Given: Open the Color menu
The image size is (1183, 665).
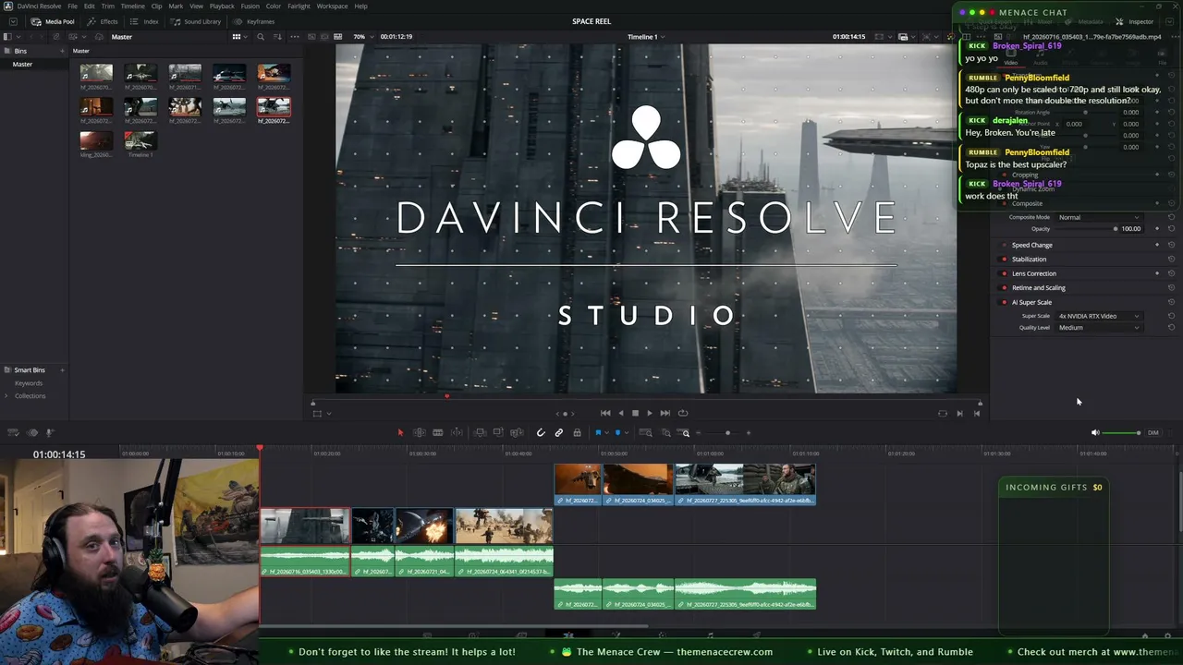Looking at the screenshot, I should [274, 6].
